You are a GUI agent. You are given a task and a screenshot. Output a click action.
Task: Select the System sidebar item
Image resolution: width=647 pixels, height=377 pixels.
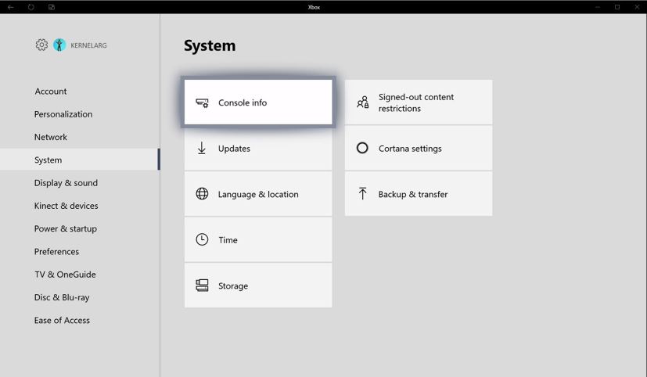coord(80,160)
